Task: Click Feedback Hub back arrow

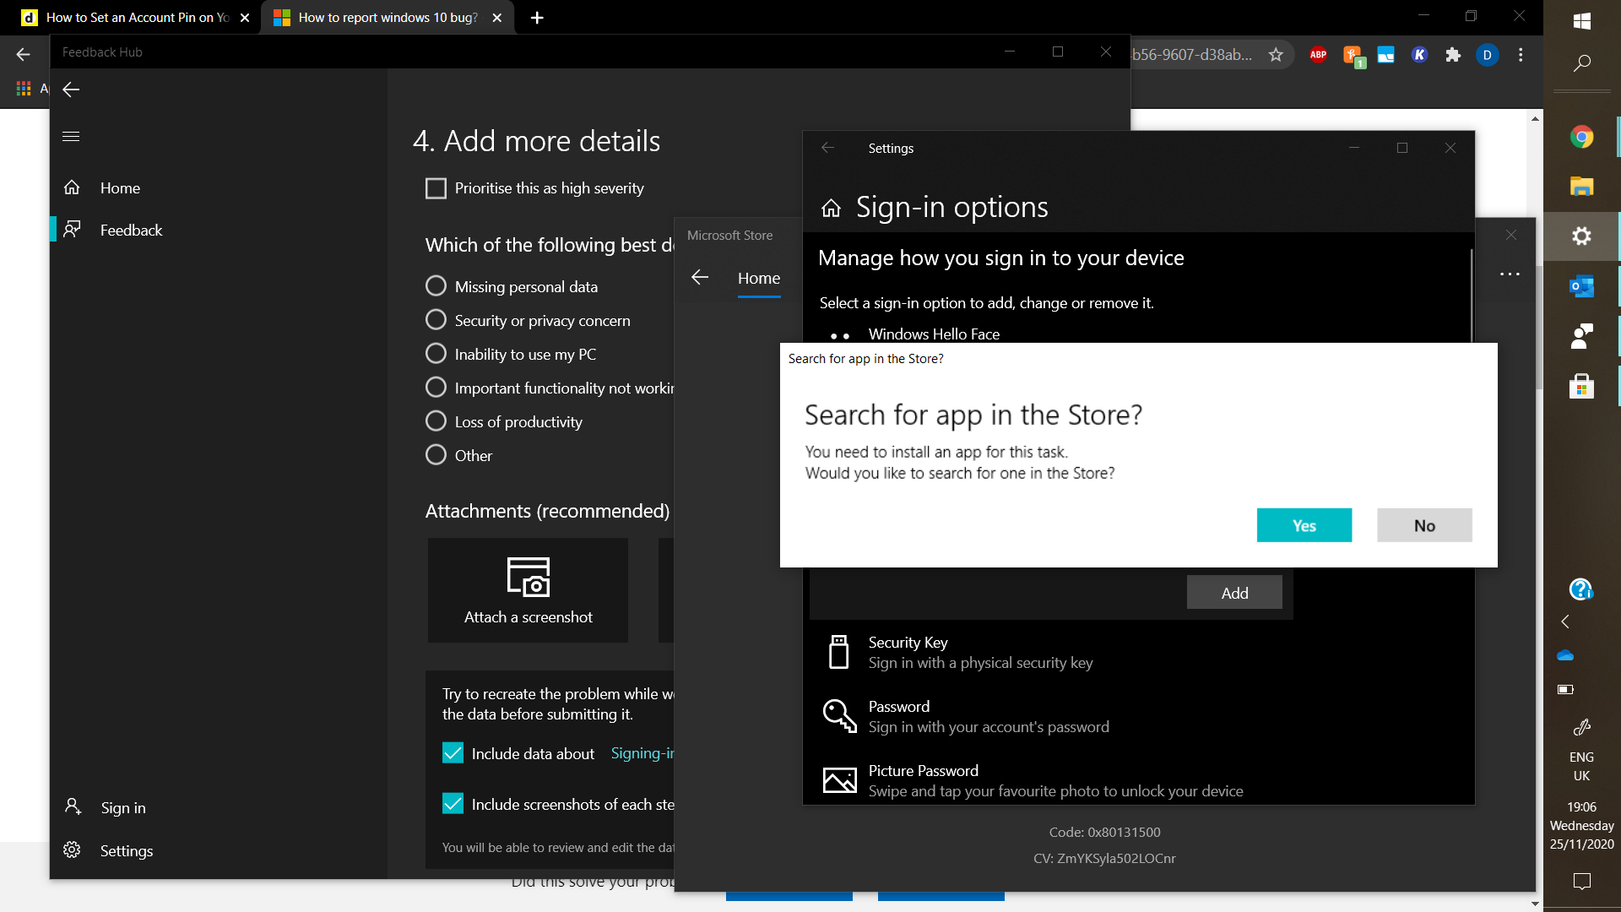Action: 71,90
